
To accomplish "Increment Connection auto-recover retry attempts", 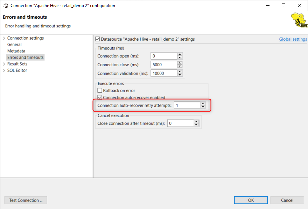I will (202, 104).
